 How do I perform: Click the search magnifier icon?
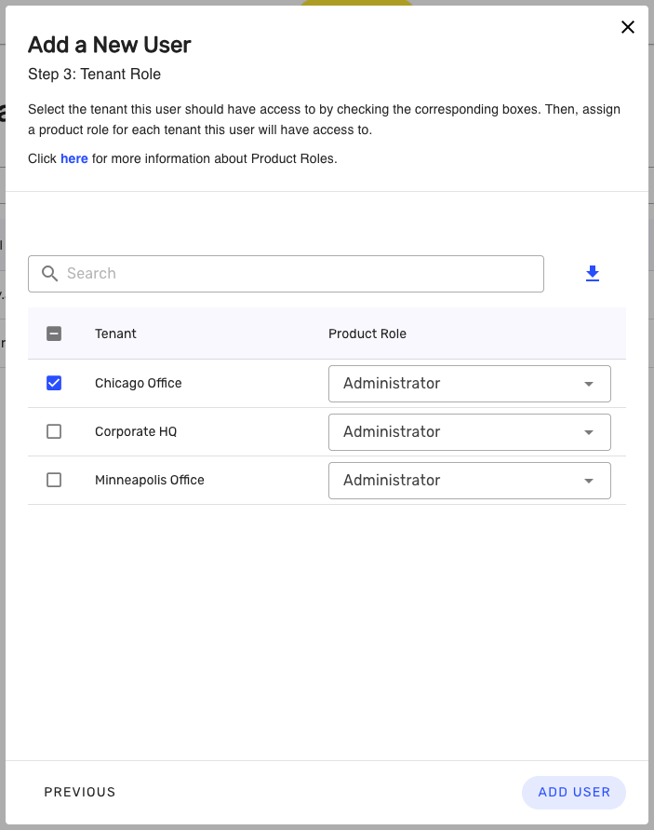(x=49, y=274)
